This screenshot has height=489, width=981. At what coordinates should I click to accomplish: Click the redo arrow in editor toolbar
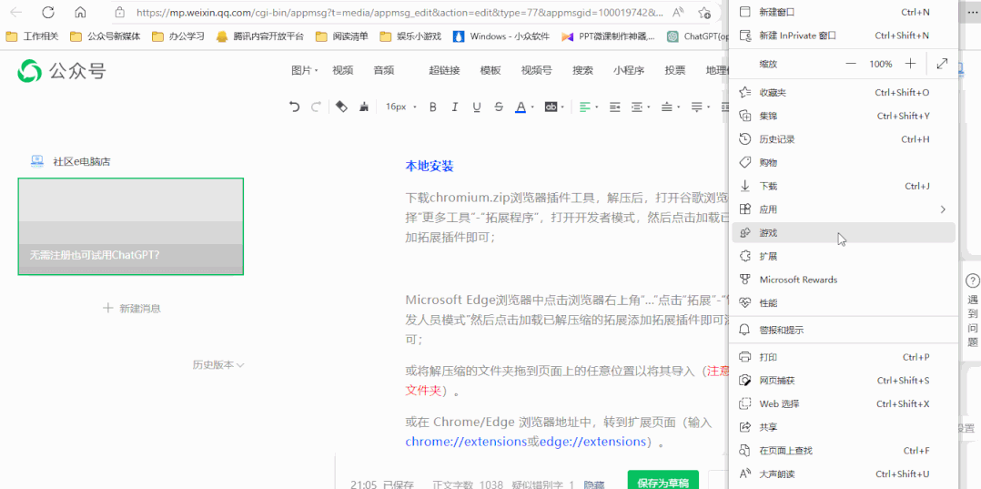point(316,107)
